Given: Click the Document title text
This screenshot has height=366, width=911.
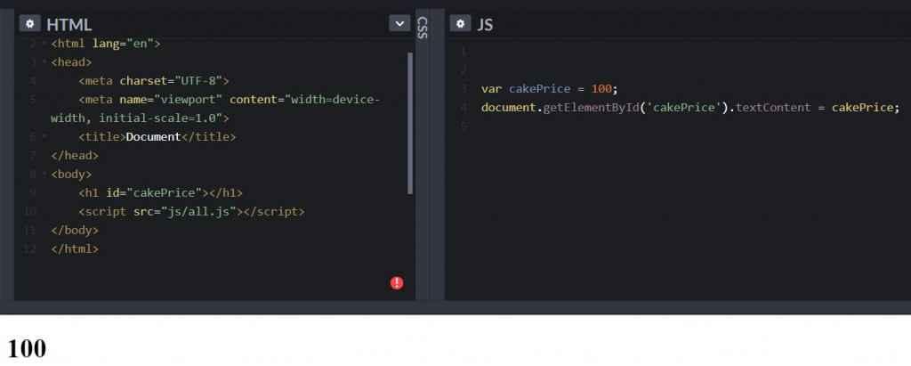Looking at the screenshot, I should 154,137.
